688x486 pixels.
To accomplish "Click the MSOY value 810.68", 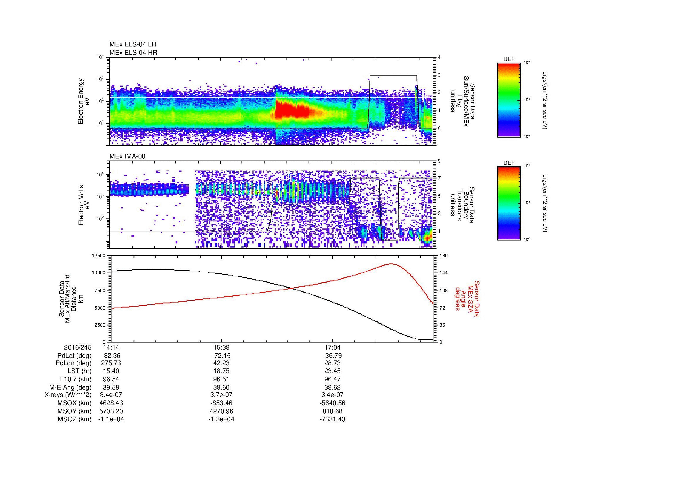I will [333, 411].
